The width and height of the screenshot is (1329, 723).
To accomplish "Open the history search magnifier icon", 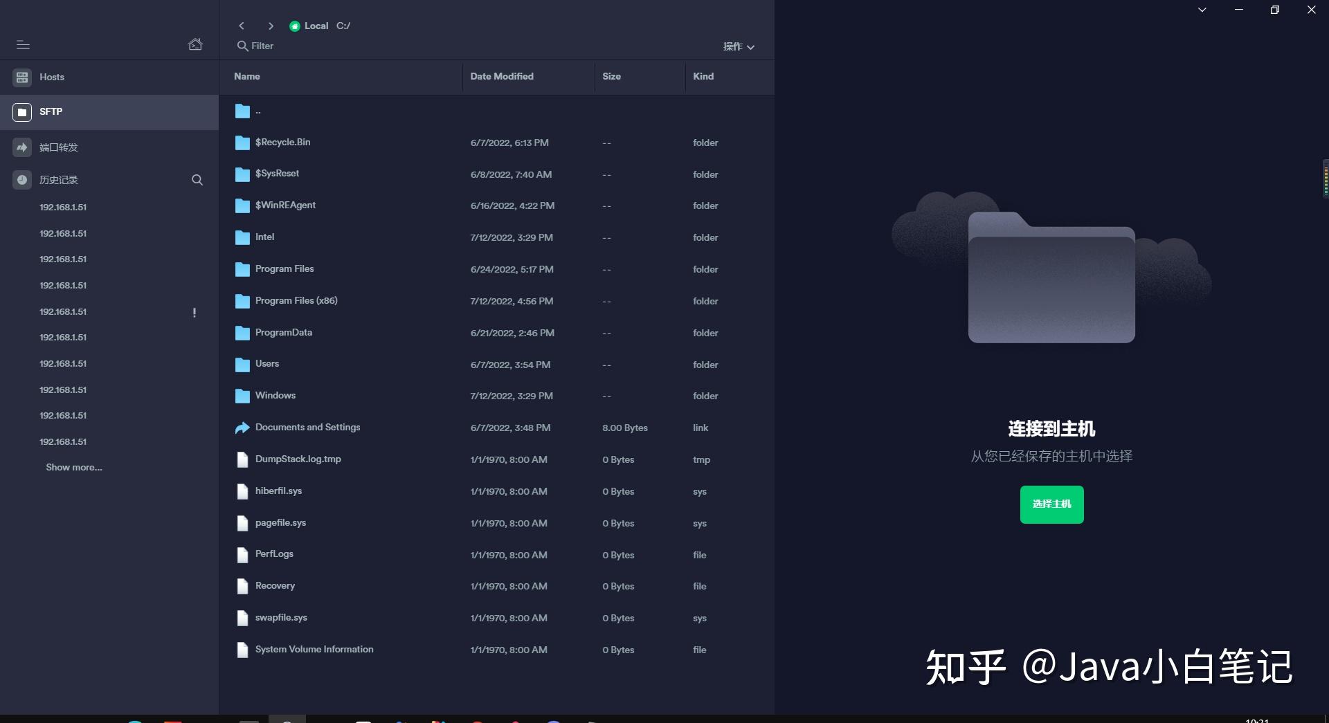I will [x=197, y=180].
